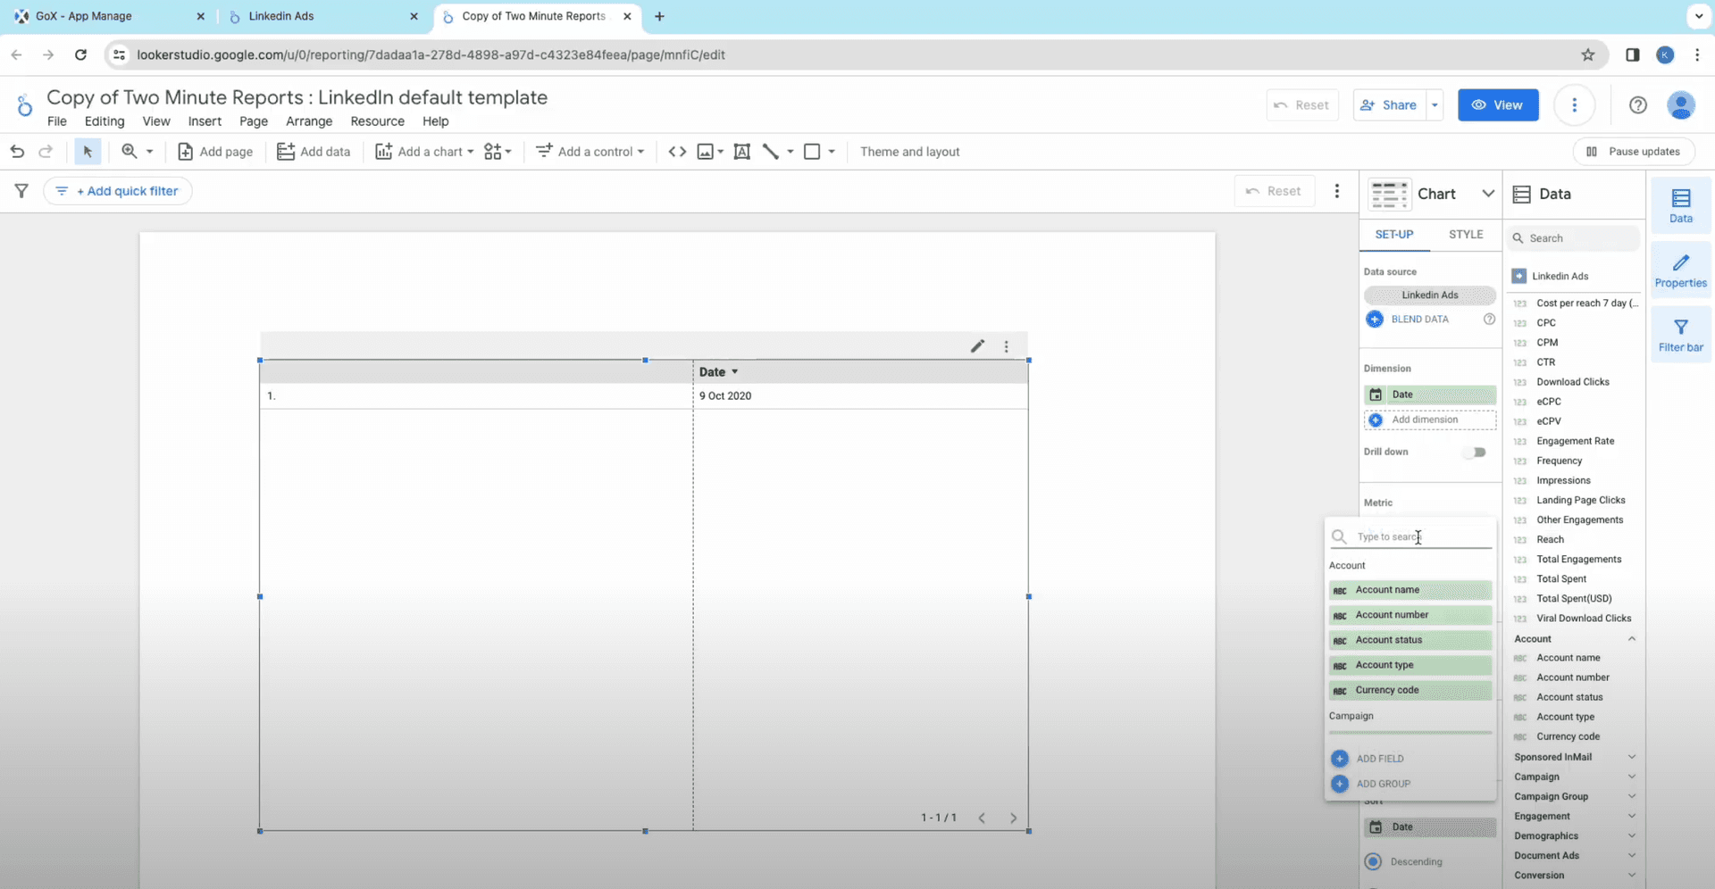Toggle the Drill down switch

point(1475,453)
